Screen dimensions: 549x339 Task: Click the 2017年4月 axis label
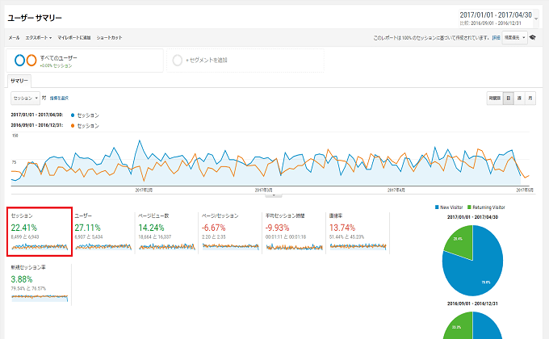396,190
